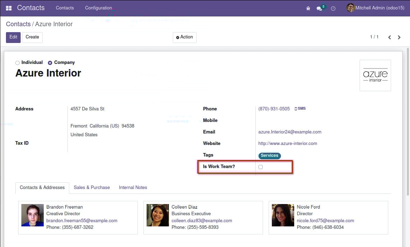The image size is (410, 247).
Task: Click Phone: (946)-638-6034 text
Action: (320, 227)
